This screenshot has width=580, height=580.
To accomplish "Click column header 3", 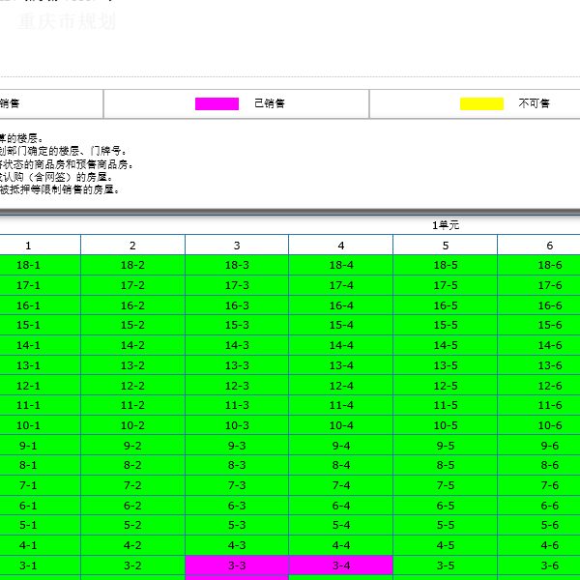I will (x=237, y=246).
